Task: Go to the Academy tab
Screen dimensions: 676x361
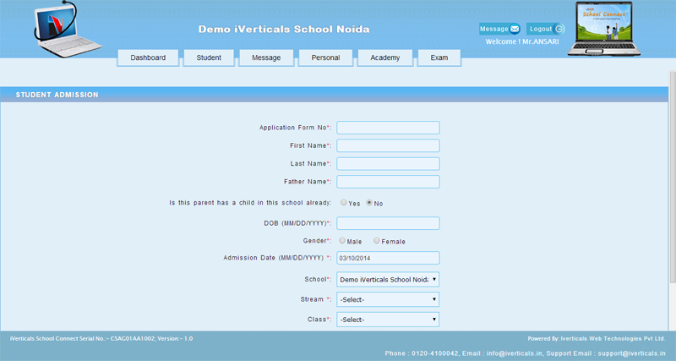Action: pos(385,57)
